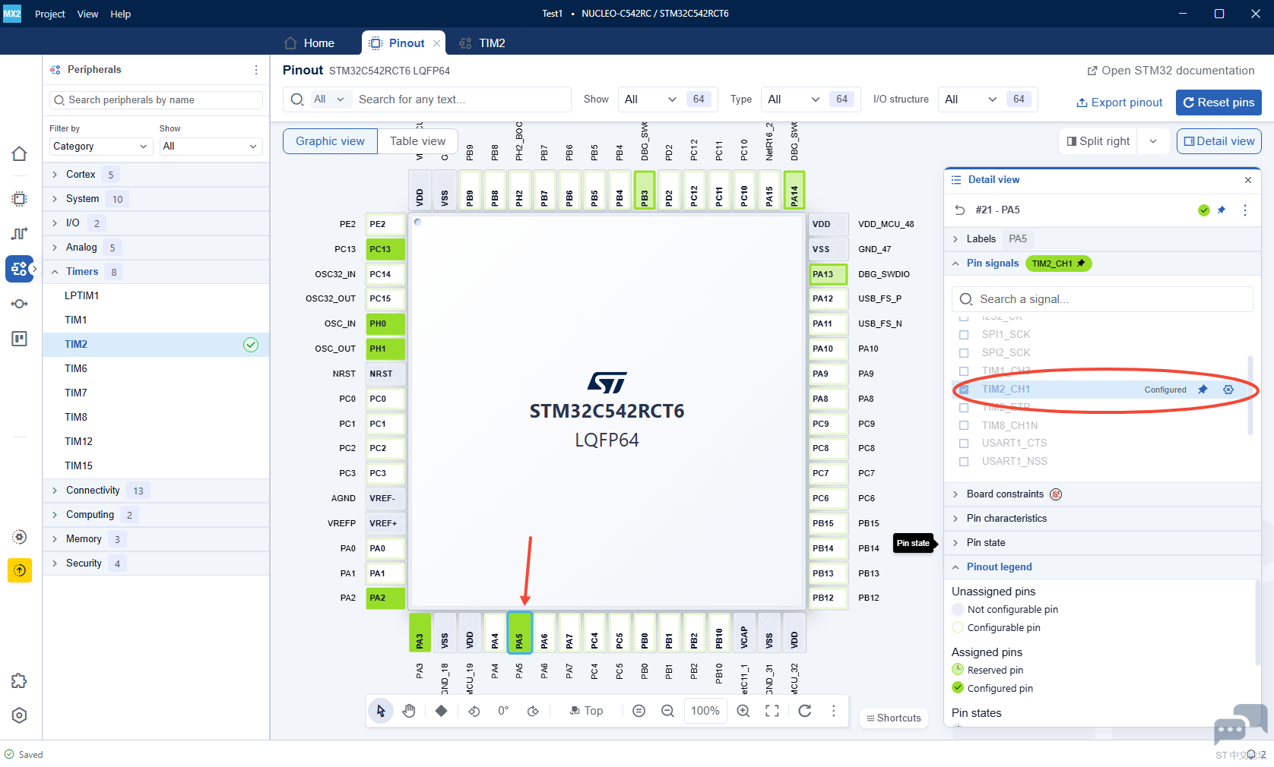Click the green PA5 pin on the chip
The image size is (1274, 767).
(x=520, y=633)
